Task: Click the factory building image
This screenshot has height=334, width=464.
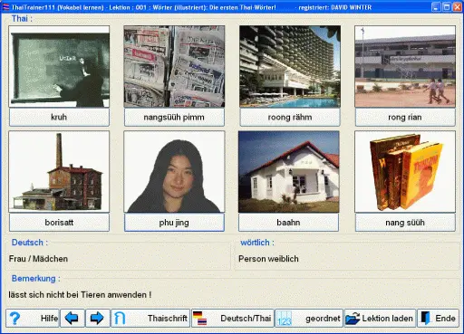Action: (59, 172)
